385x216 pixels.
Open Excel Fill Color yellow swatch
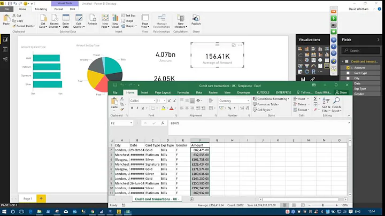tap(163, 108)
